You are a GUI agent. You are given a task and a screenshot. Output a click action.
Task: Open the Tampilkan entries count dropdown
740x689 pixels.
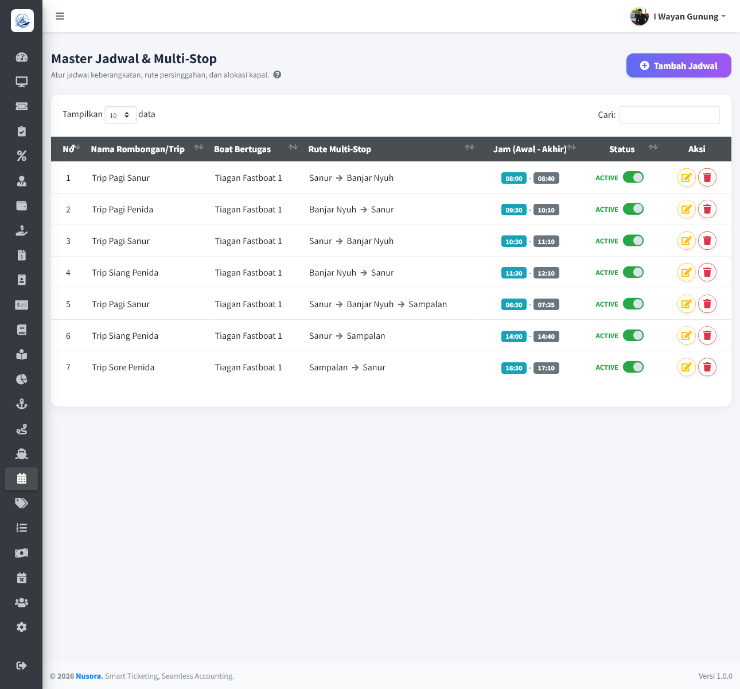click(120, 115)
